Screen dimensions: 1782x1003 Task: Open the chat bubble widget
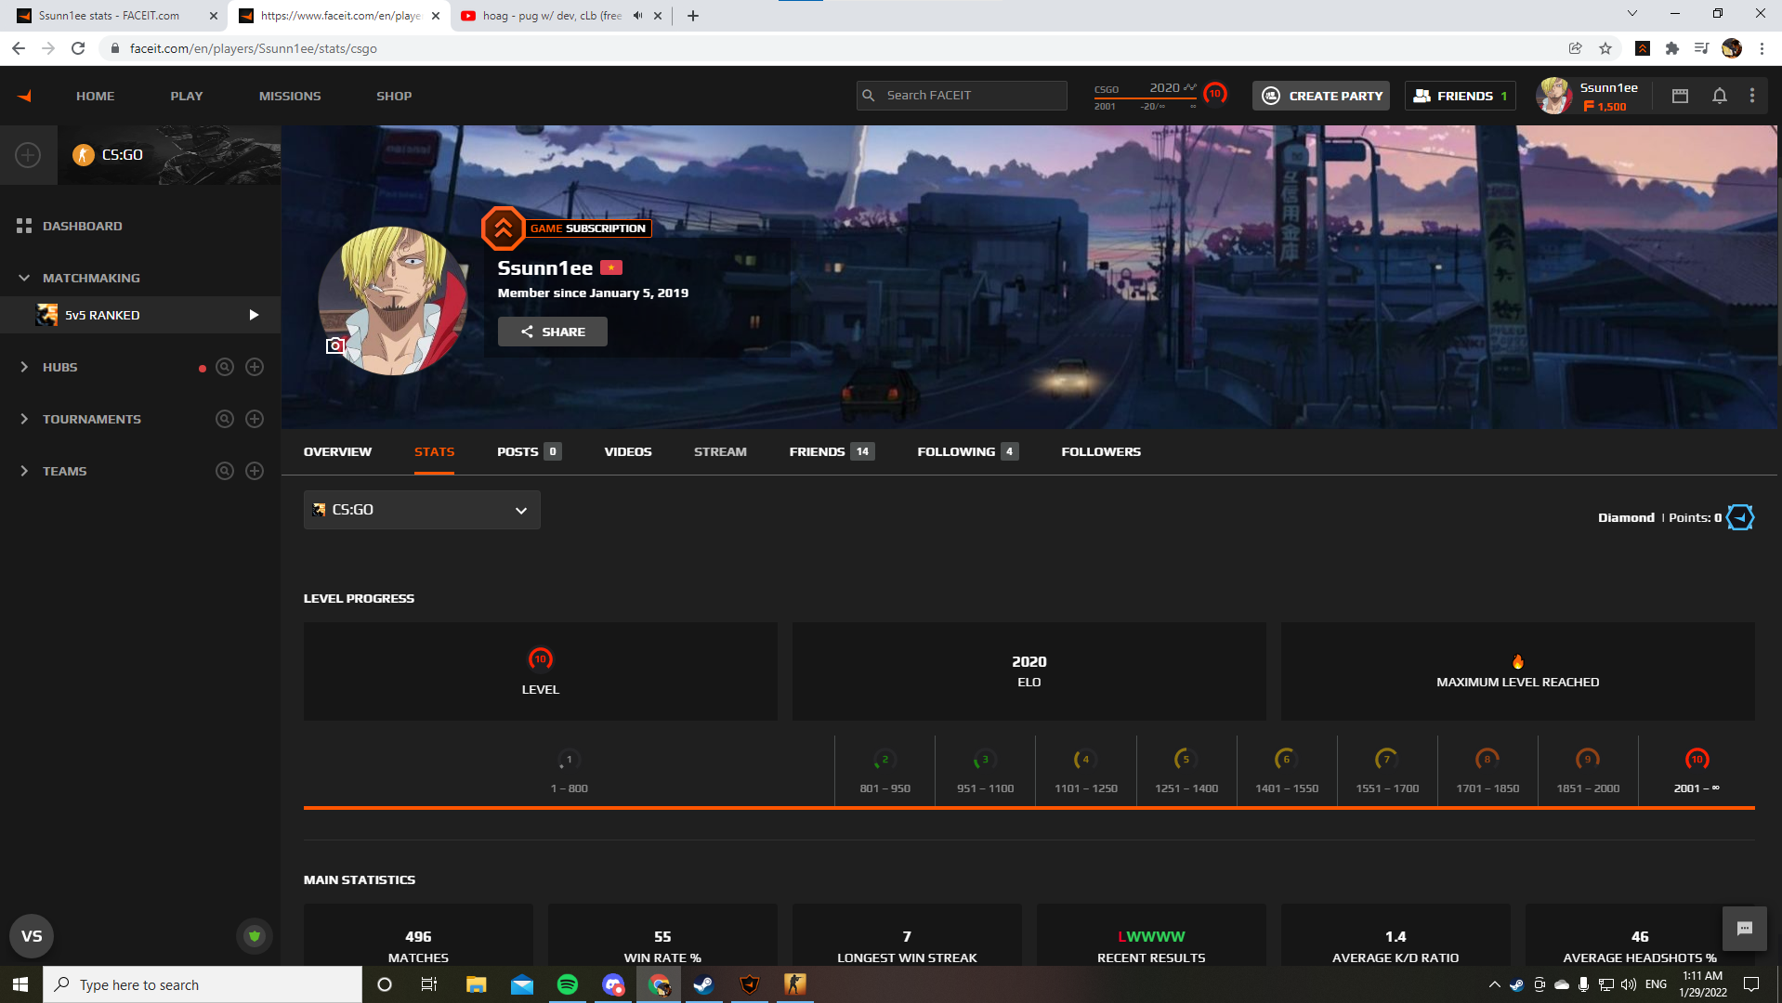[1745, 929]
